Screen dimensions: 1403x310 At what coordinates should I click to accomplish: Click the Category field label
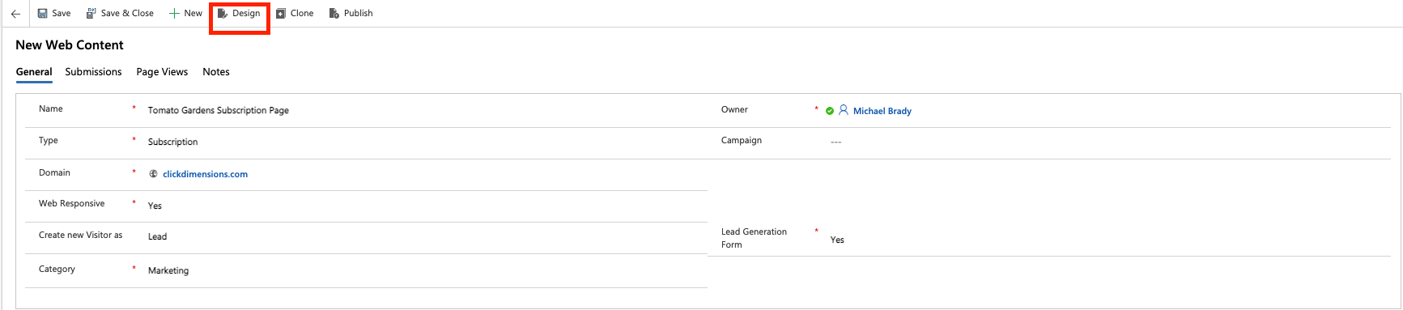(x=57, y=269)
